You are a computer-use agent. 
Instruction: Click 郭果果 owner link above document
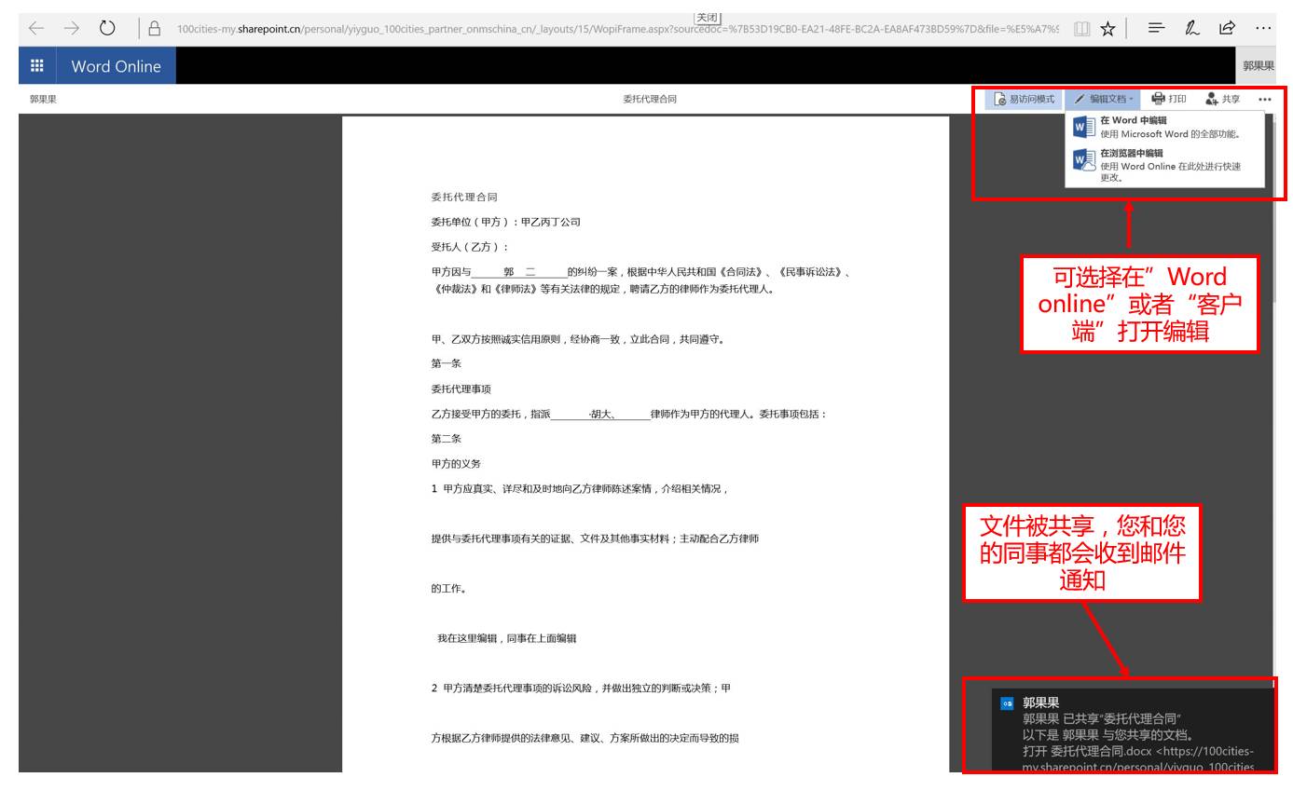[x=43, y=99]
